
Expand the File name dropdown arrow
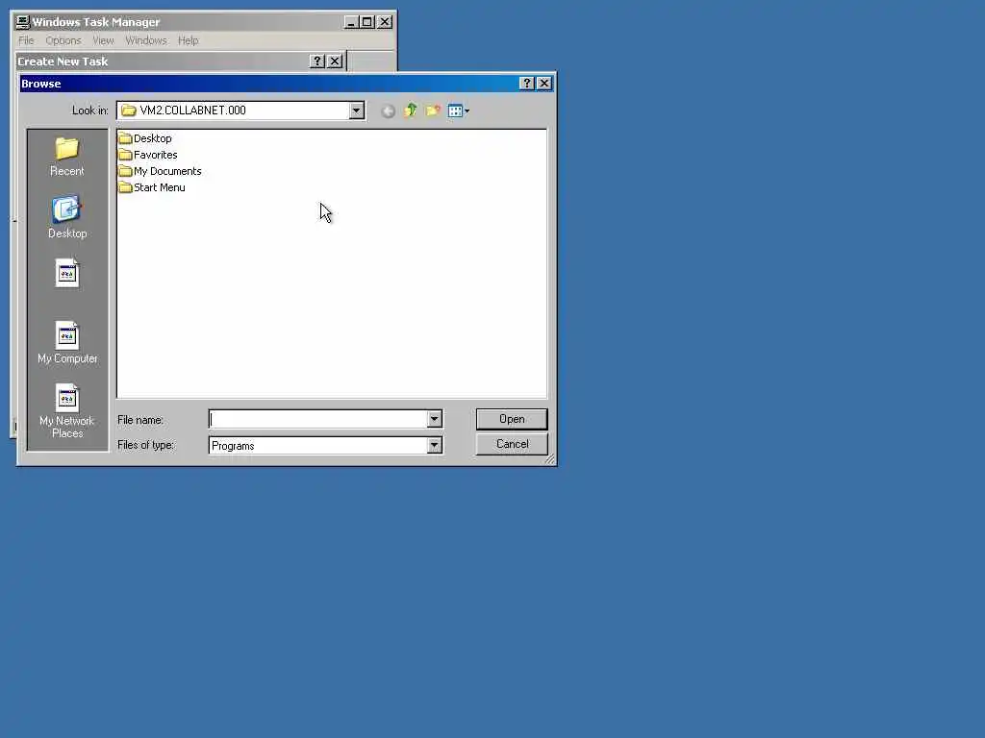[x=434, y=419]
